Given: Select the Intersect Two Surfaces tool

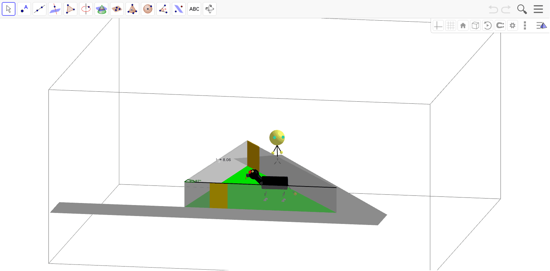Looking at the screenshot, I should tap(101, 9).
